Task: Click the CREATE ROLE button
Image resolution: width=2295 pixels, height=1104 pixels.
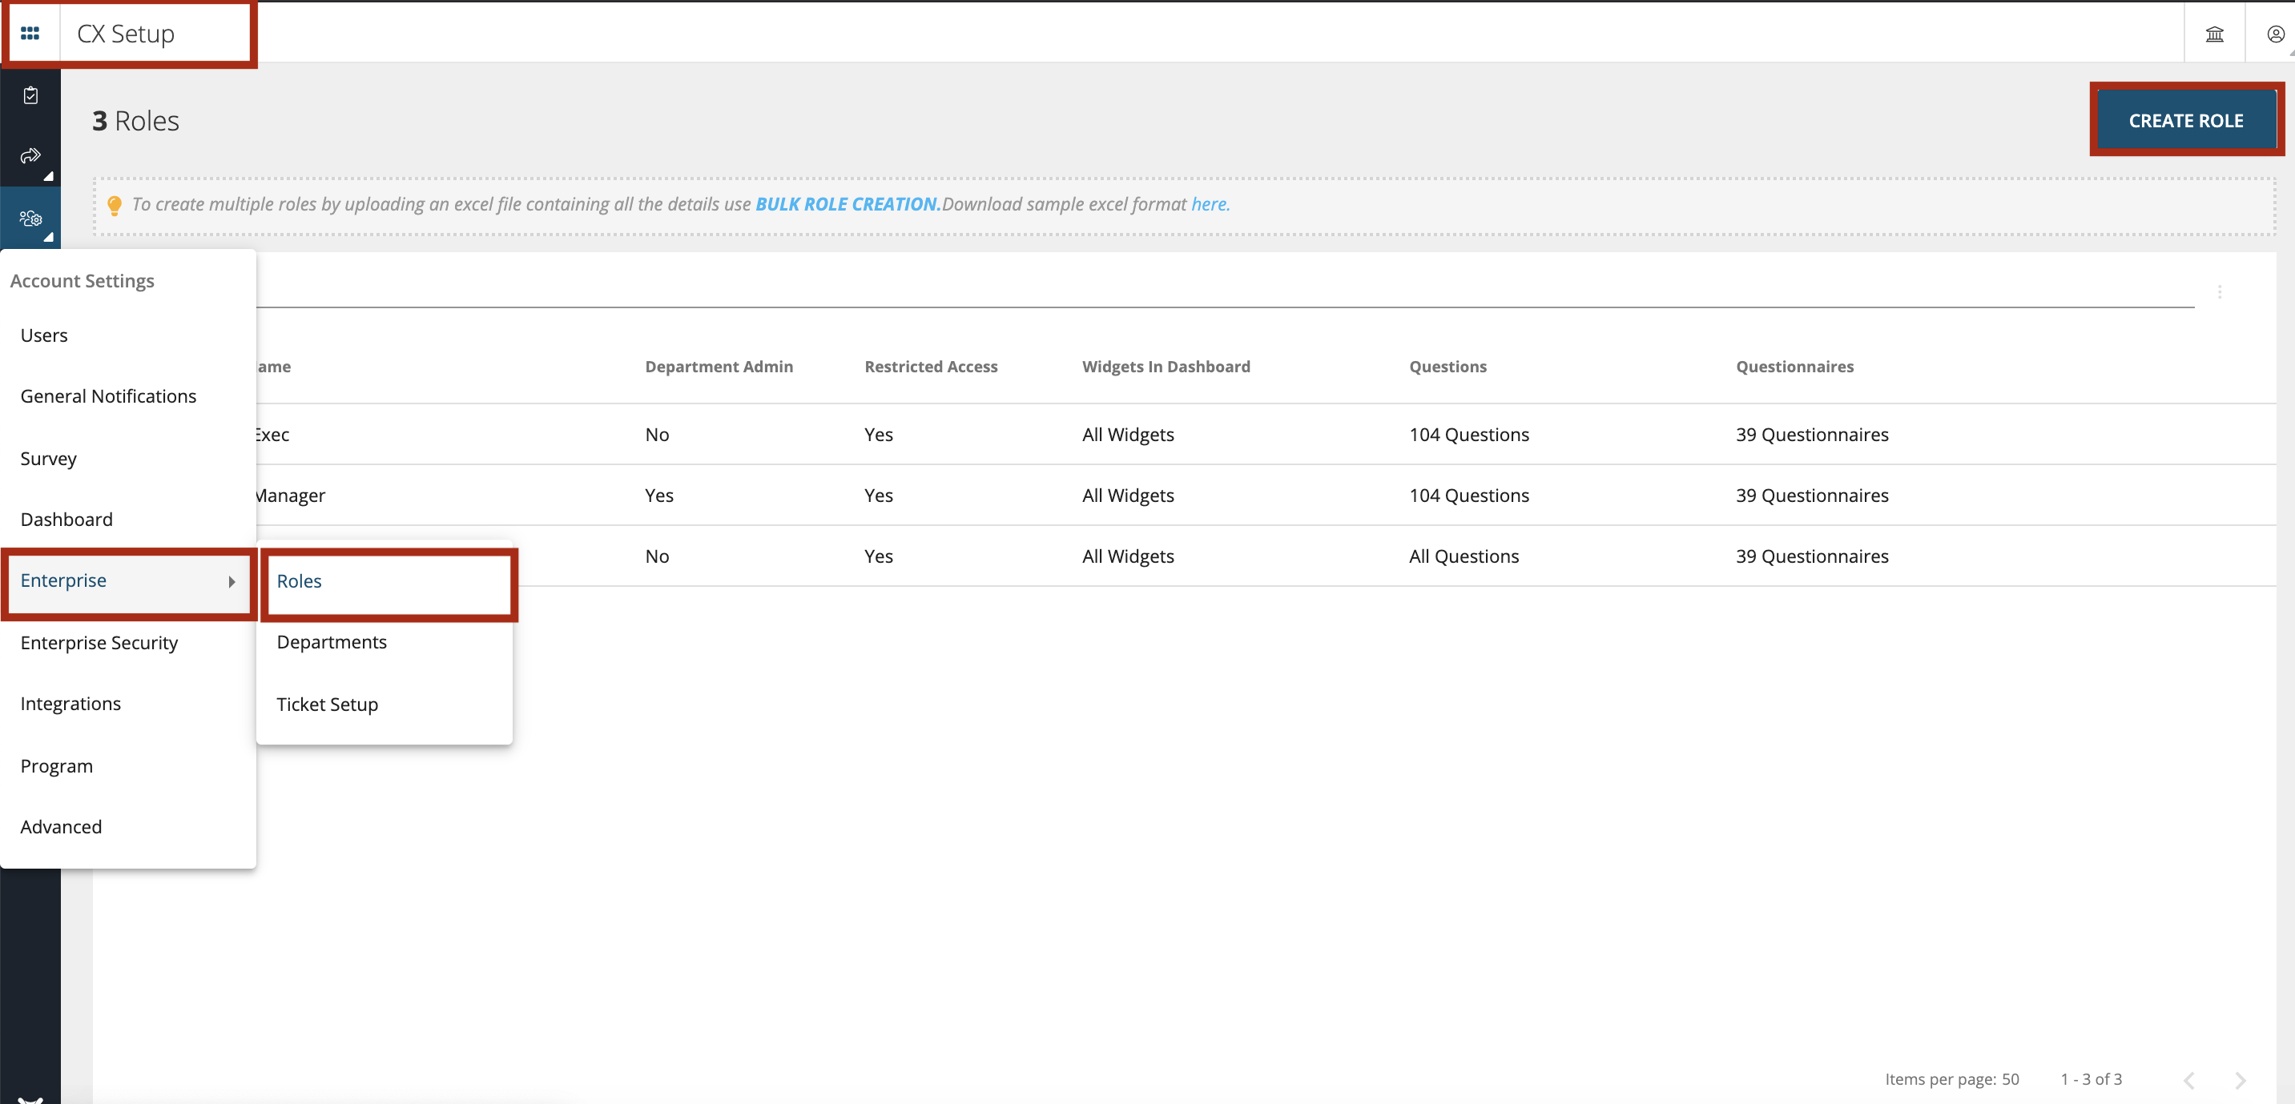Action: pos(2185,120)
